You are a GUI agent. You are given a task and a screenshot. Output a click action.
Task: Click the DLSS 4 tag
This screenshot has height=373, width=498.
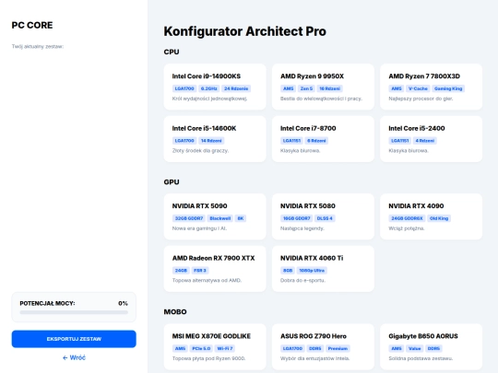[x=325, y=218]
